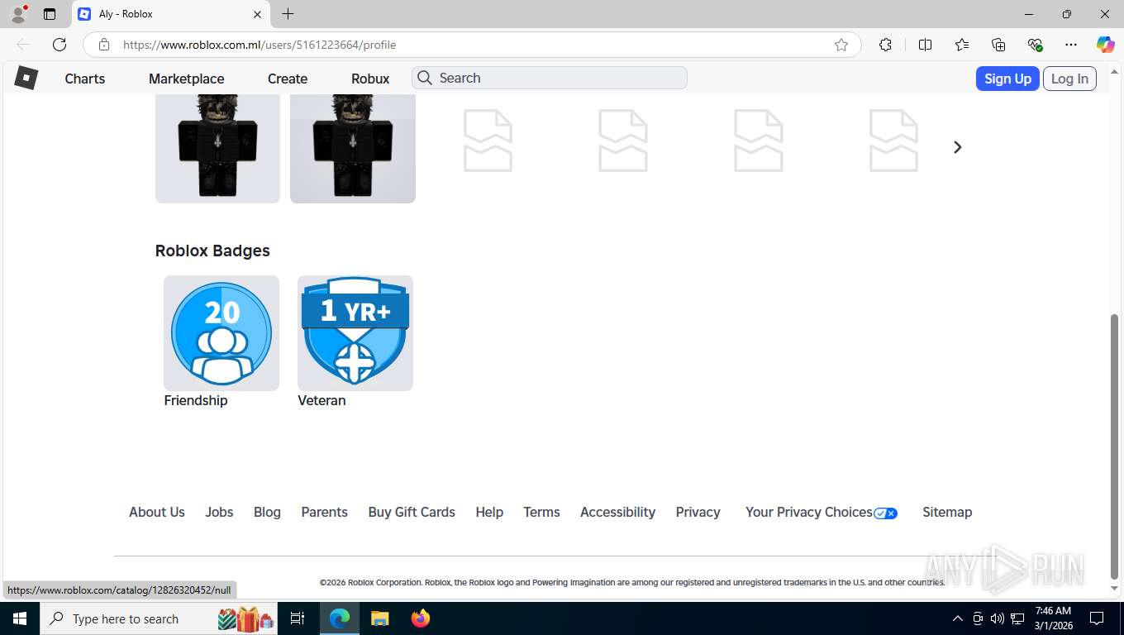This screenshot has width=1124, height=635.
Task: Click the Sign Up button
Action: click(x=1007, y=79)
